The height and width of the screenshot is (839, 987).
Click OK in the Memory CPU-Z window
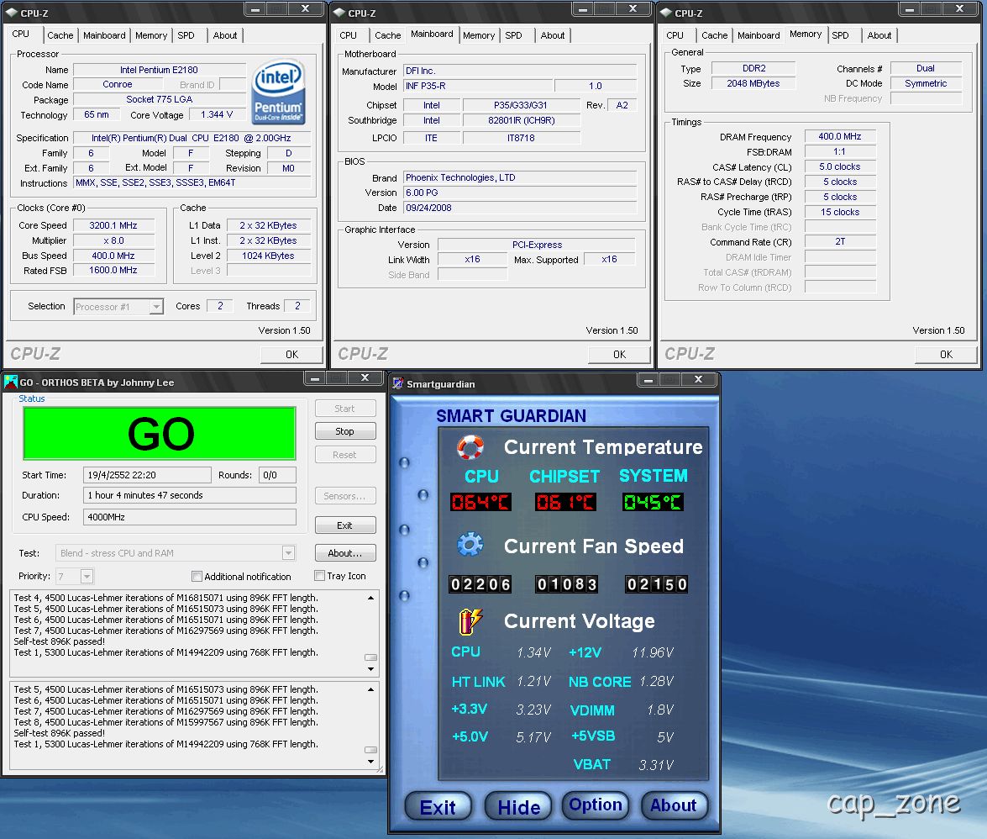click(x=946, y=355)
